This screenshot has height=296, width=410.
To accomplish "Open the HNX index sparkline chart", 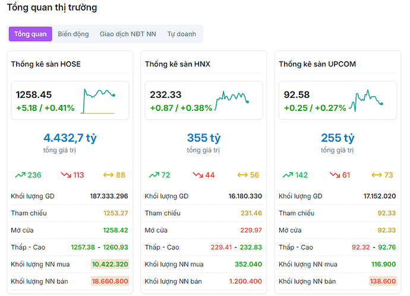I will pyautogui.click(x=232, y=101).
